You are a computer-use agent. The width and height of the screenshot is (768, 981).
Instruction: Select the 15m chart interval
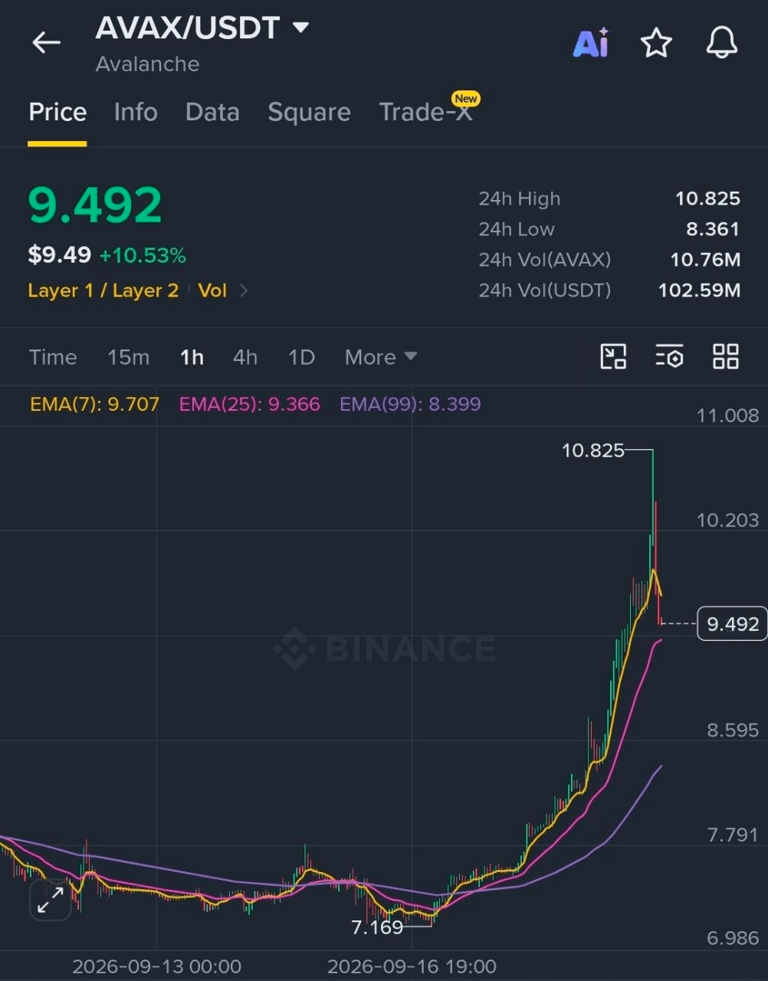pos(128,357)
